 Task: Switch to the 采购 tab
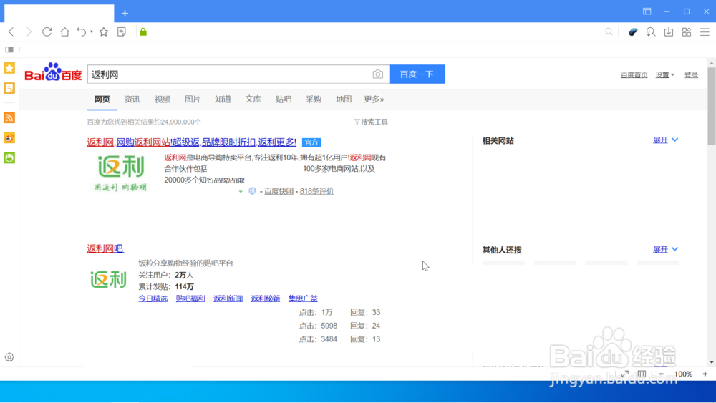(314, 99)
